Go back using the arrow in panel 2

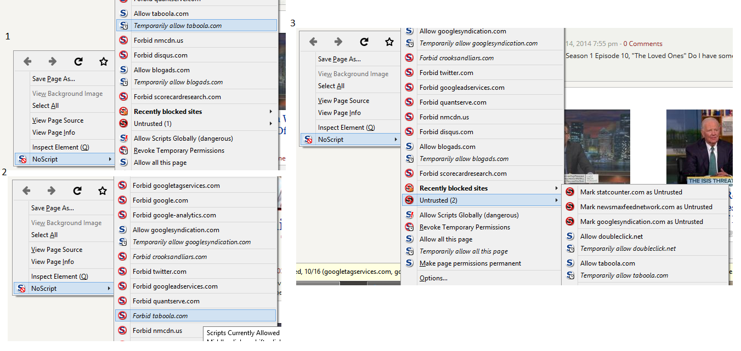pos(26,191)
